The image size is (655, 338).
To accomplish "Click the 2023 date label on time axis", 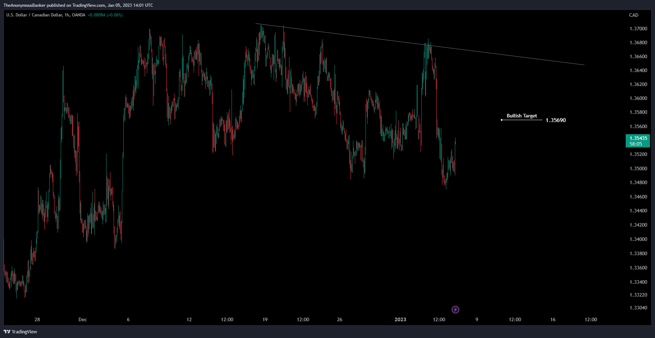I will [x=400, y=319].
